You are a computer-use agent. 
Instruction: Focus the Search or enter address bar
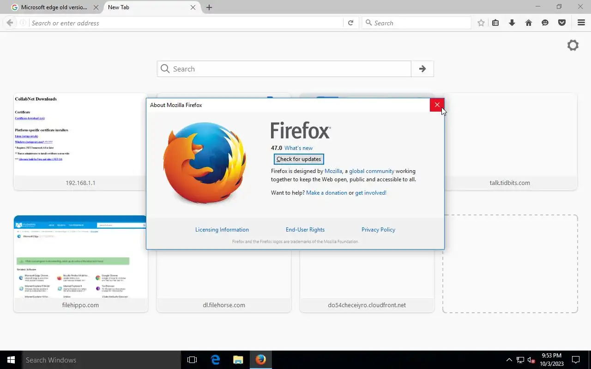186,23
